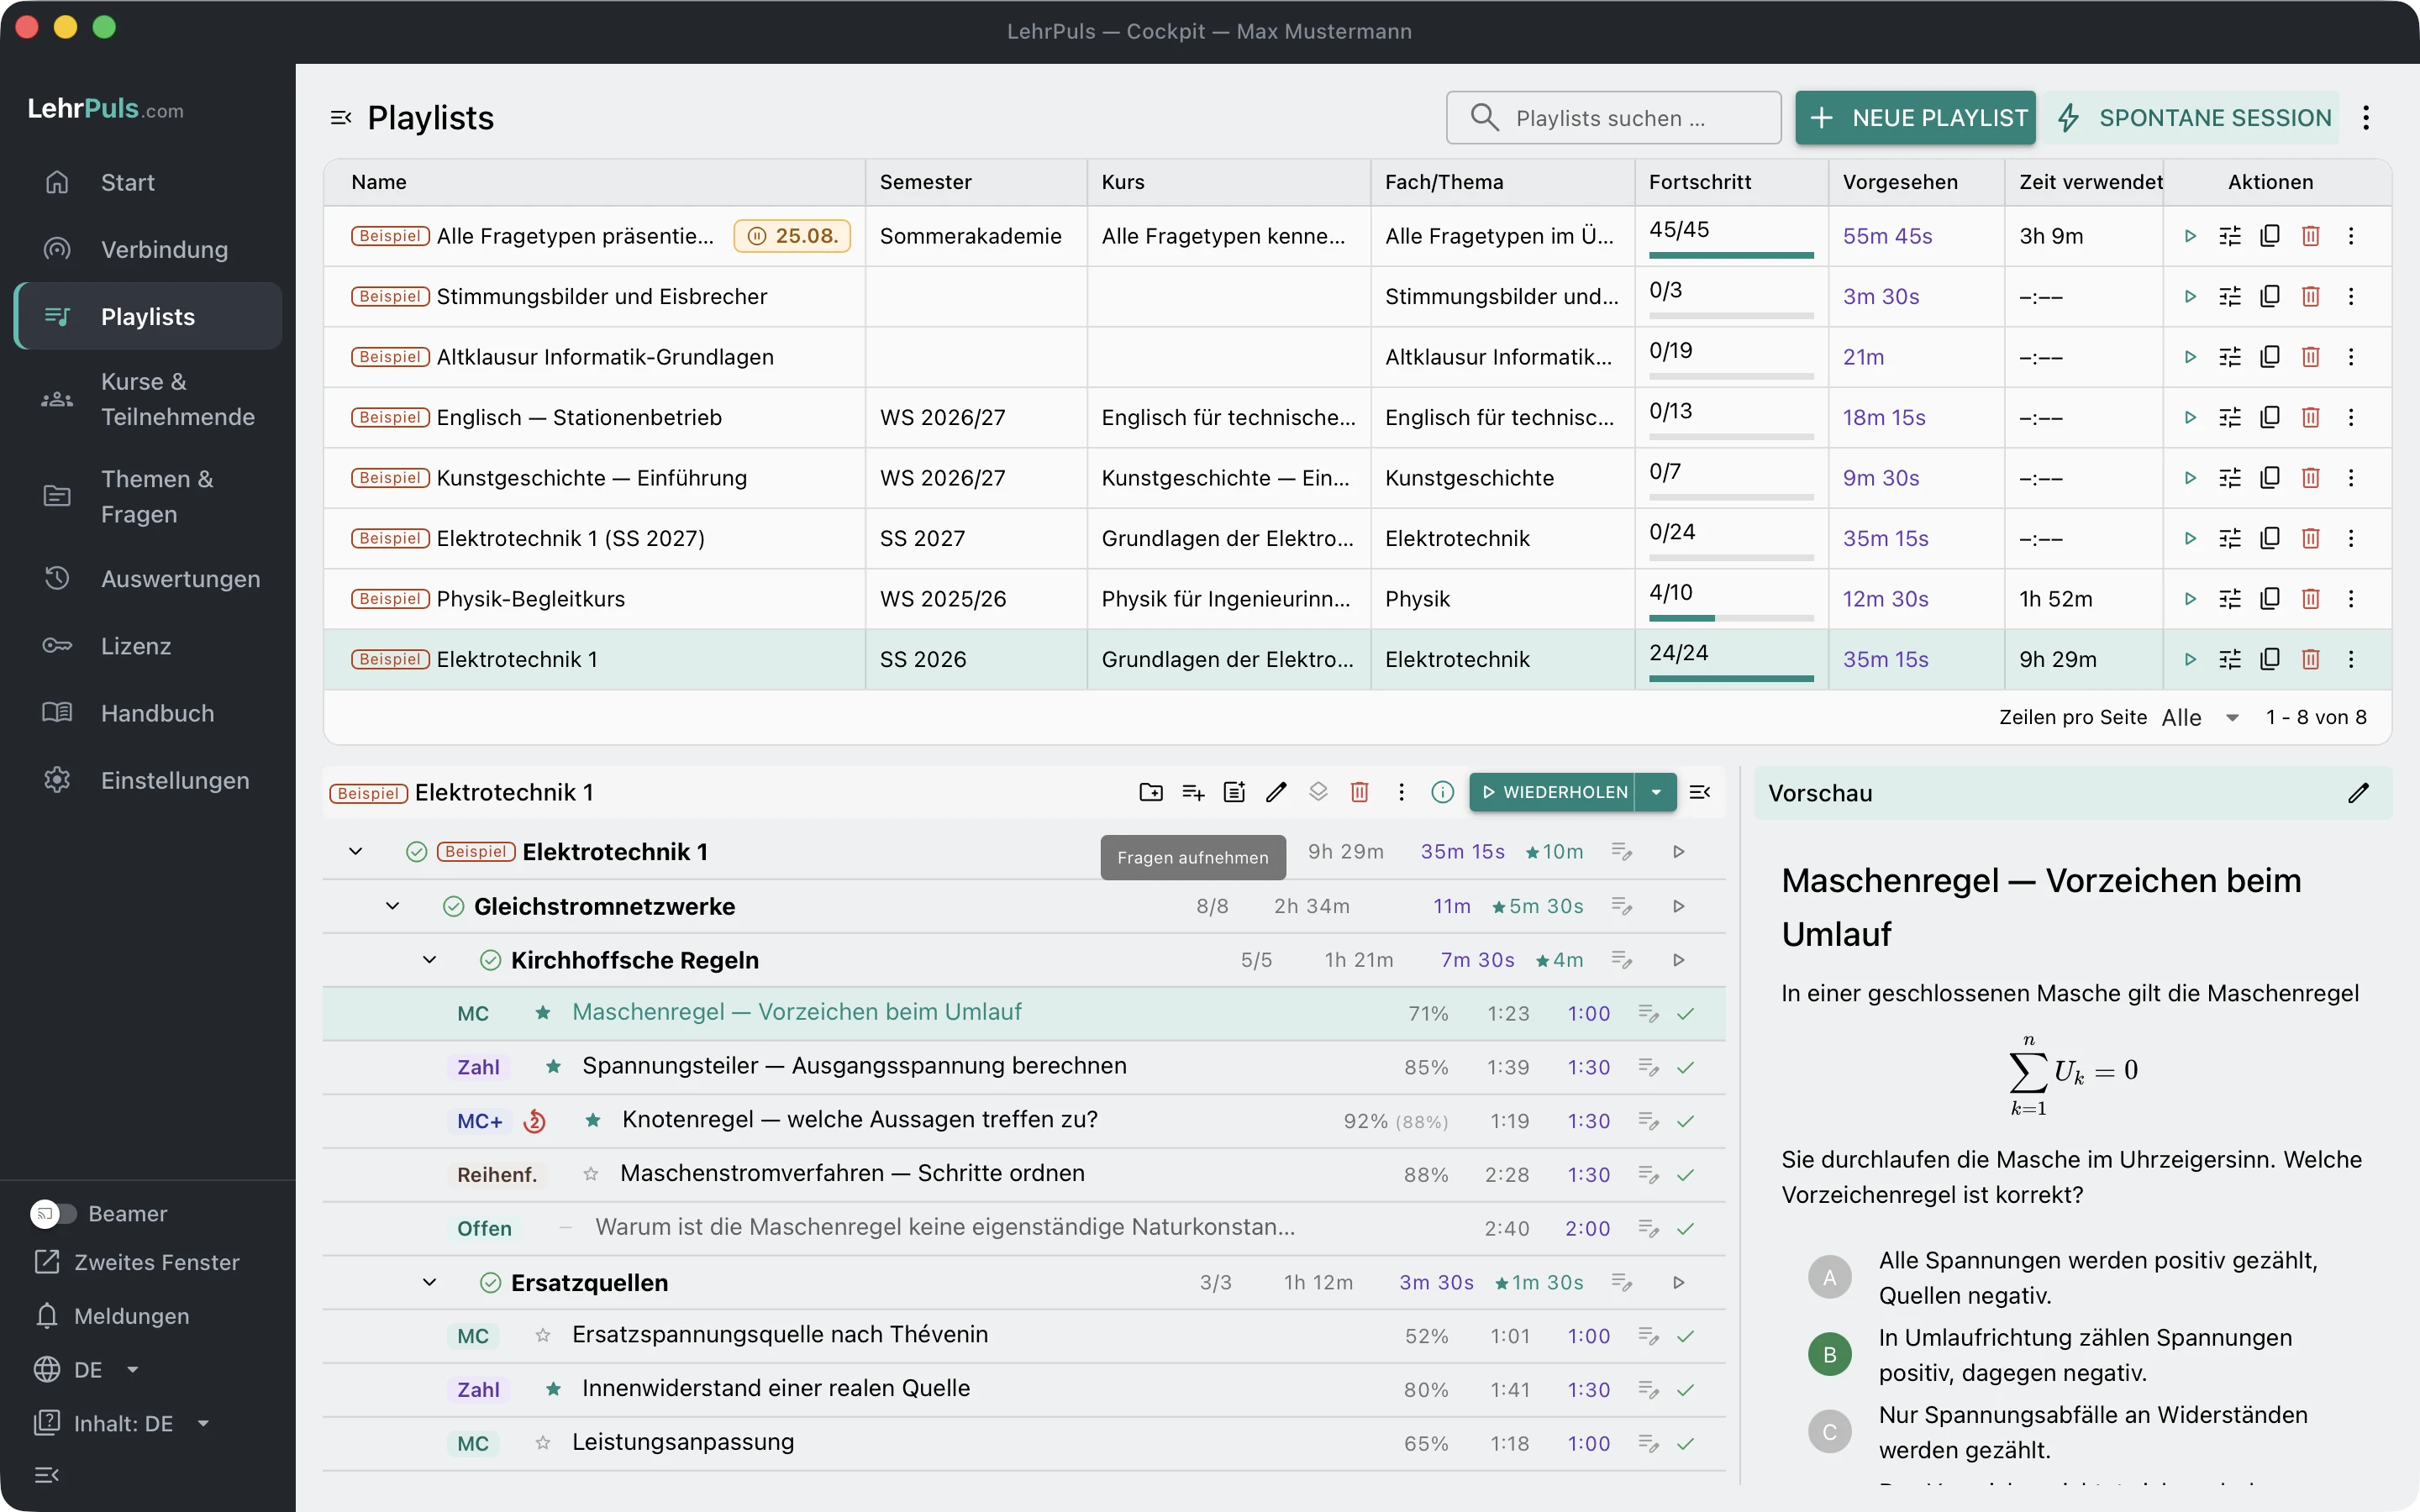Open the kebab menu next to Spontane Session

(x=2366, y=118)
